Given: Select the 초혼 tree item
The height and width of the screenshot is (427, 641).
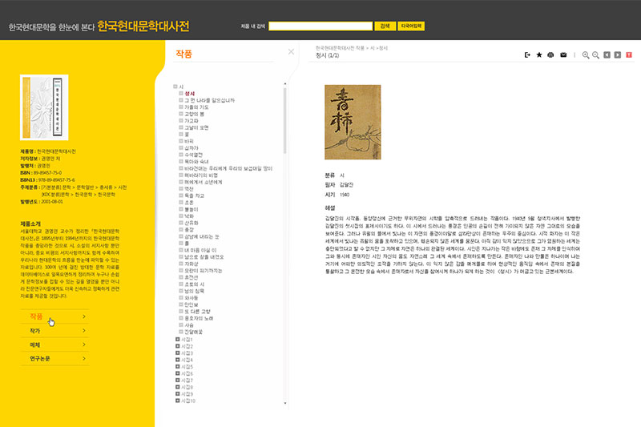Looking at the screenshot, I should coord(189,202).
